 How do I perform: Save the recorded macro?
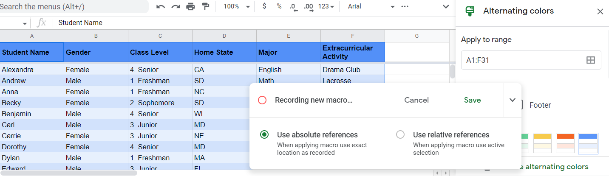(472, 100)
